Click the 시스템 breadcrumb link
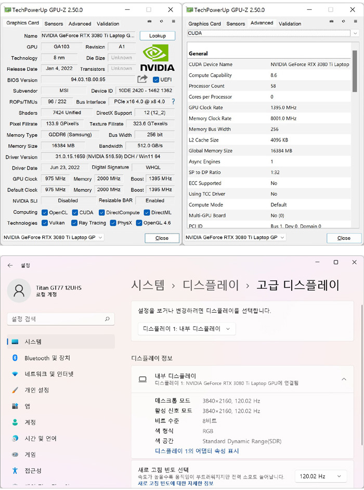This screenshot has width=364, height=490. (x=148, y=285)
